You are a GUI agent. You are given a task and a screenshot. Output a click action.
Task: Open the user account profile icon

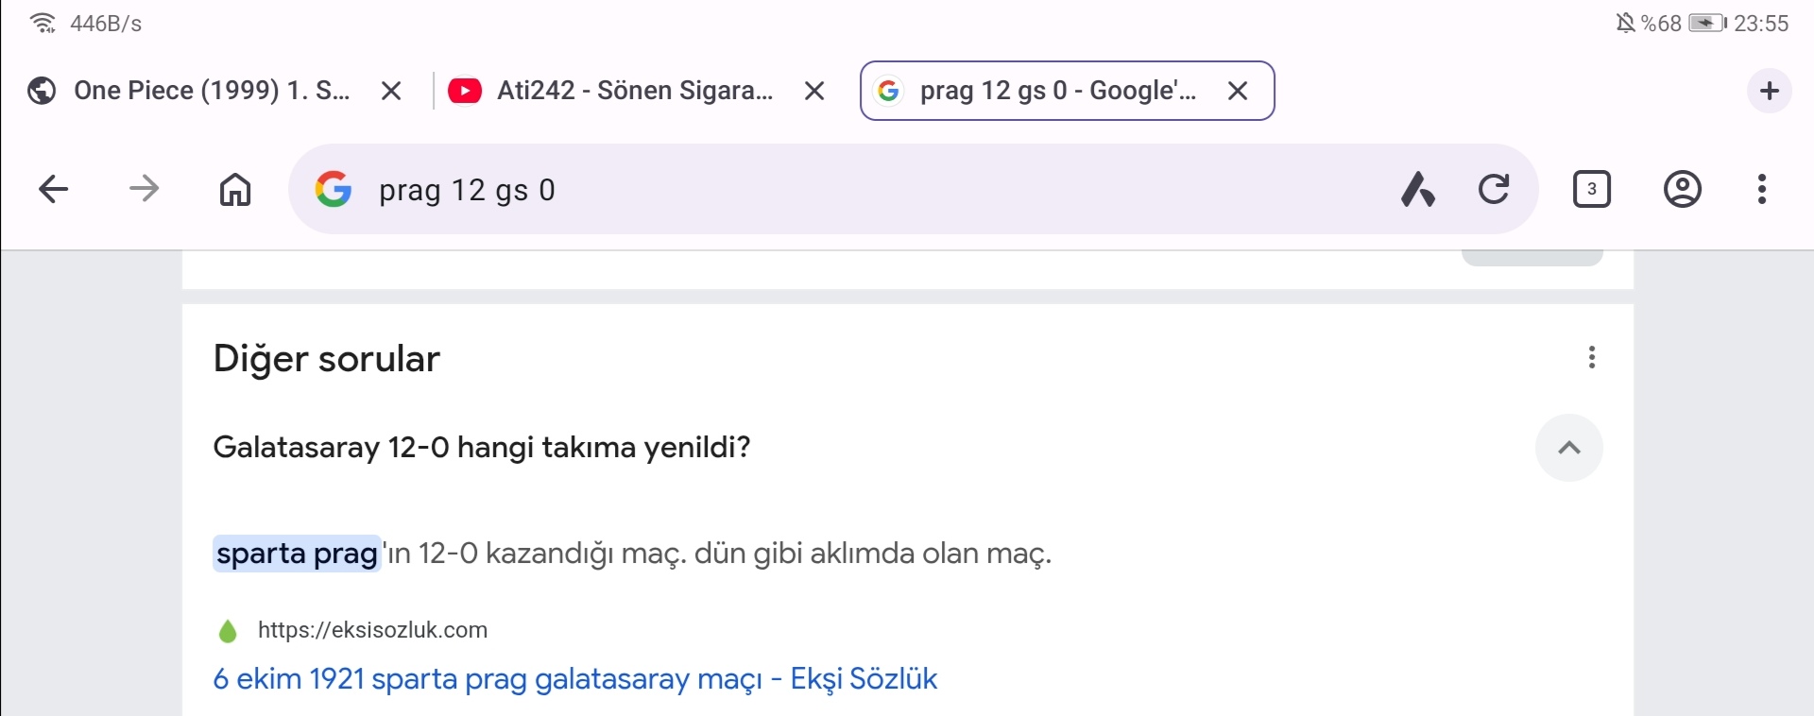pos(1683,189)
